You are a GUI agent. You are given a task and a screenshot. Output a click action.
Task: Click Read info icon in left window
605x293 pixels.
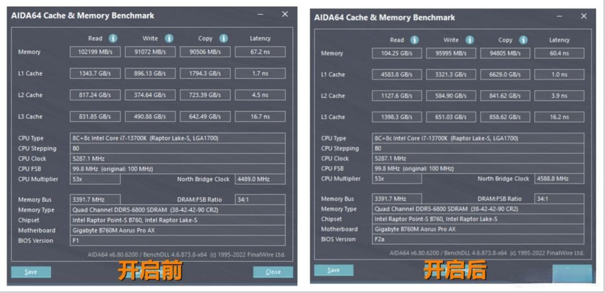click(x=113, y=38)
